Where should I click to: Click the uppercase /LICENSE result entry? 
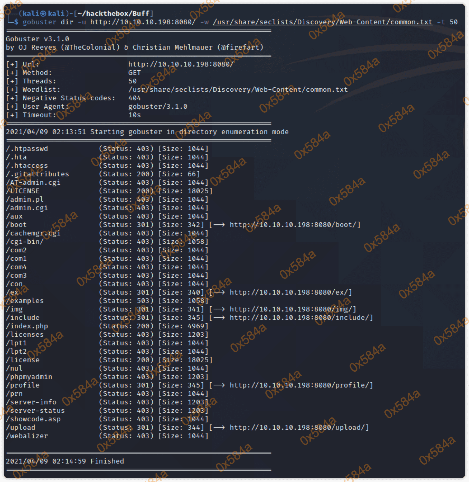tap(23, 191)
